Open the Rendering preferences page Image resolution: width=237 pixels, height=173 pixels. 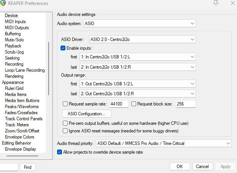(x=14, y=76)
